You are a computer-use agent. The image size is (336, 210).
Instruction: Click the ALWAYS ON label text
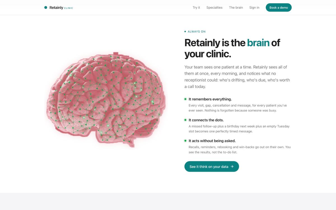(x=197, y=32)
